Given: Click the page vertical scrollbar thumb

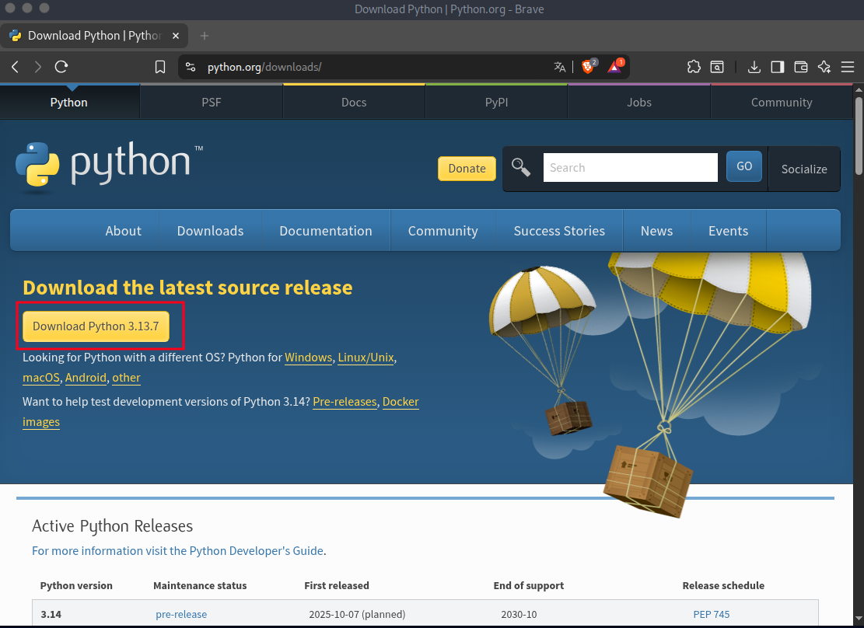Looking at the screenshot, I should coord(859,136).
